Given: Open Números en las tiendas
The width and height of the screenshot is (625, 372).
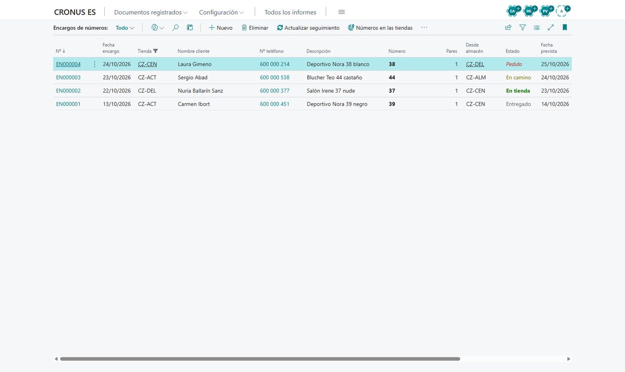Looking at the screenshot, I should pyautogui.click(x=380, y=28).
